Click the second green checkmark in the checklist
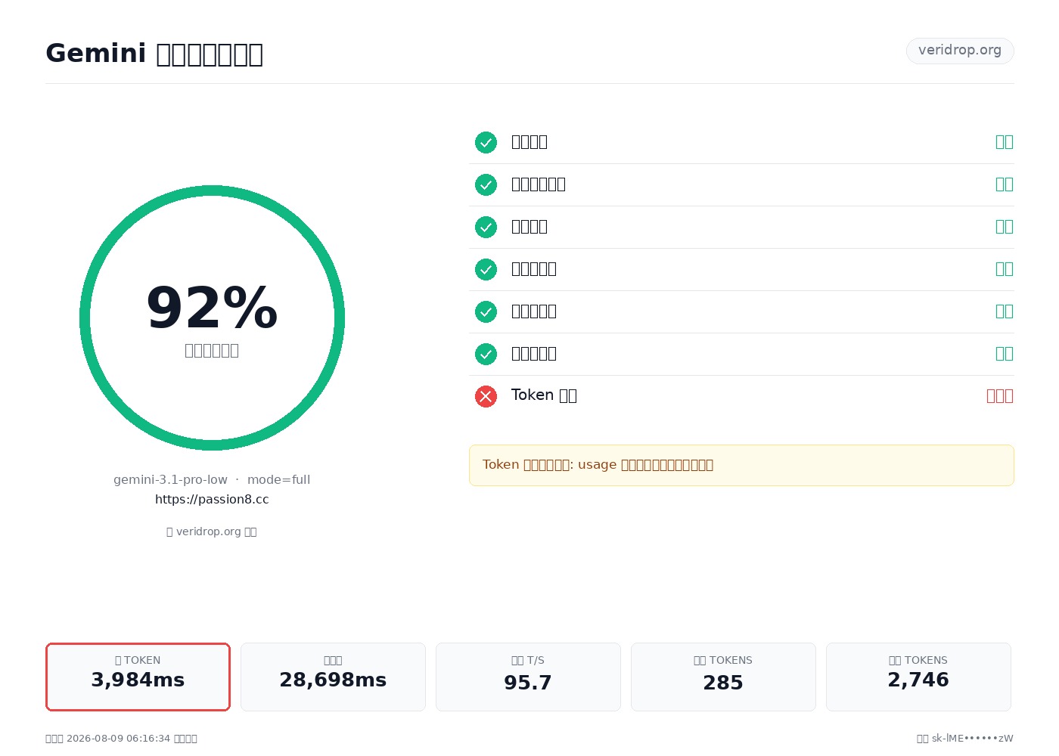1059x756 pixels. tap(486, 184)
